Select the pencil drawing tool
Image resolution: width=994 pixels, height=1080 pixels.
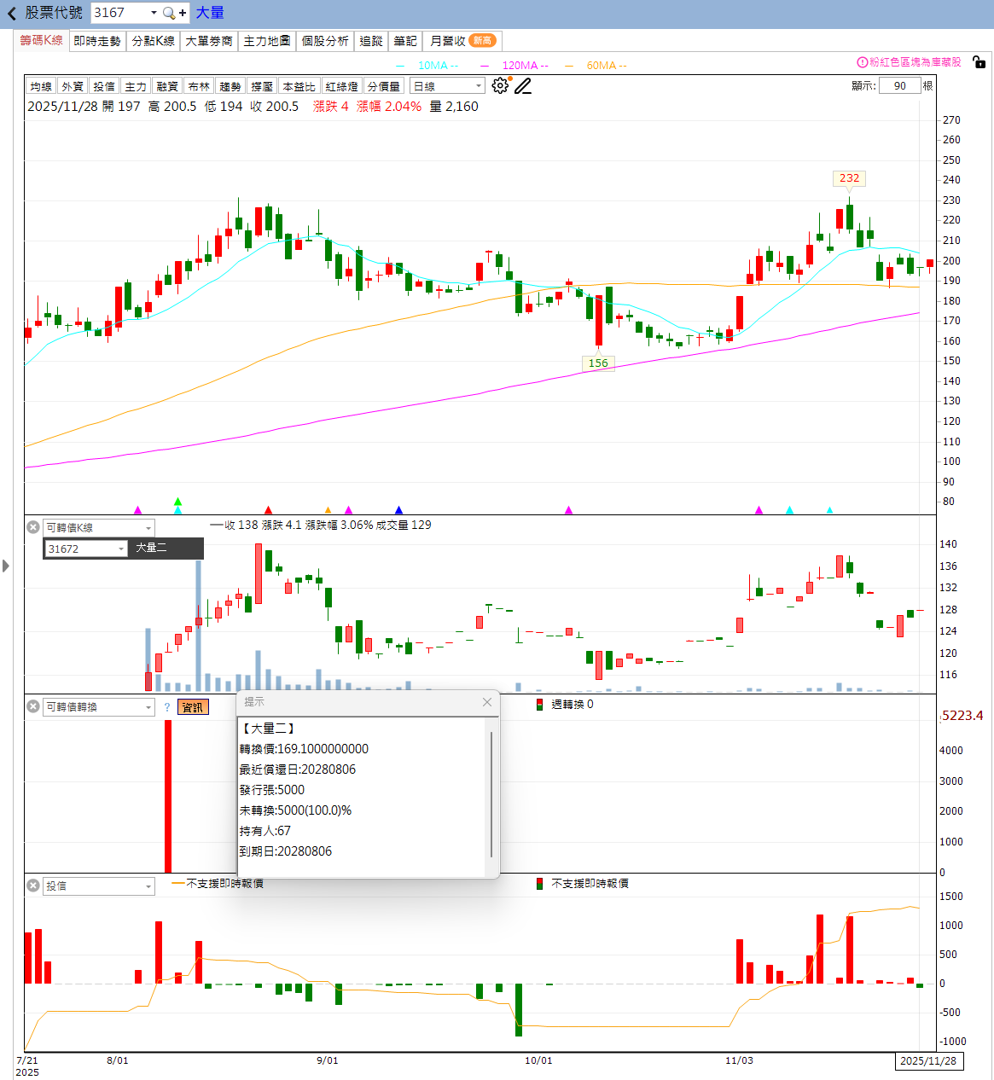(523, 85)
